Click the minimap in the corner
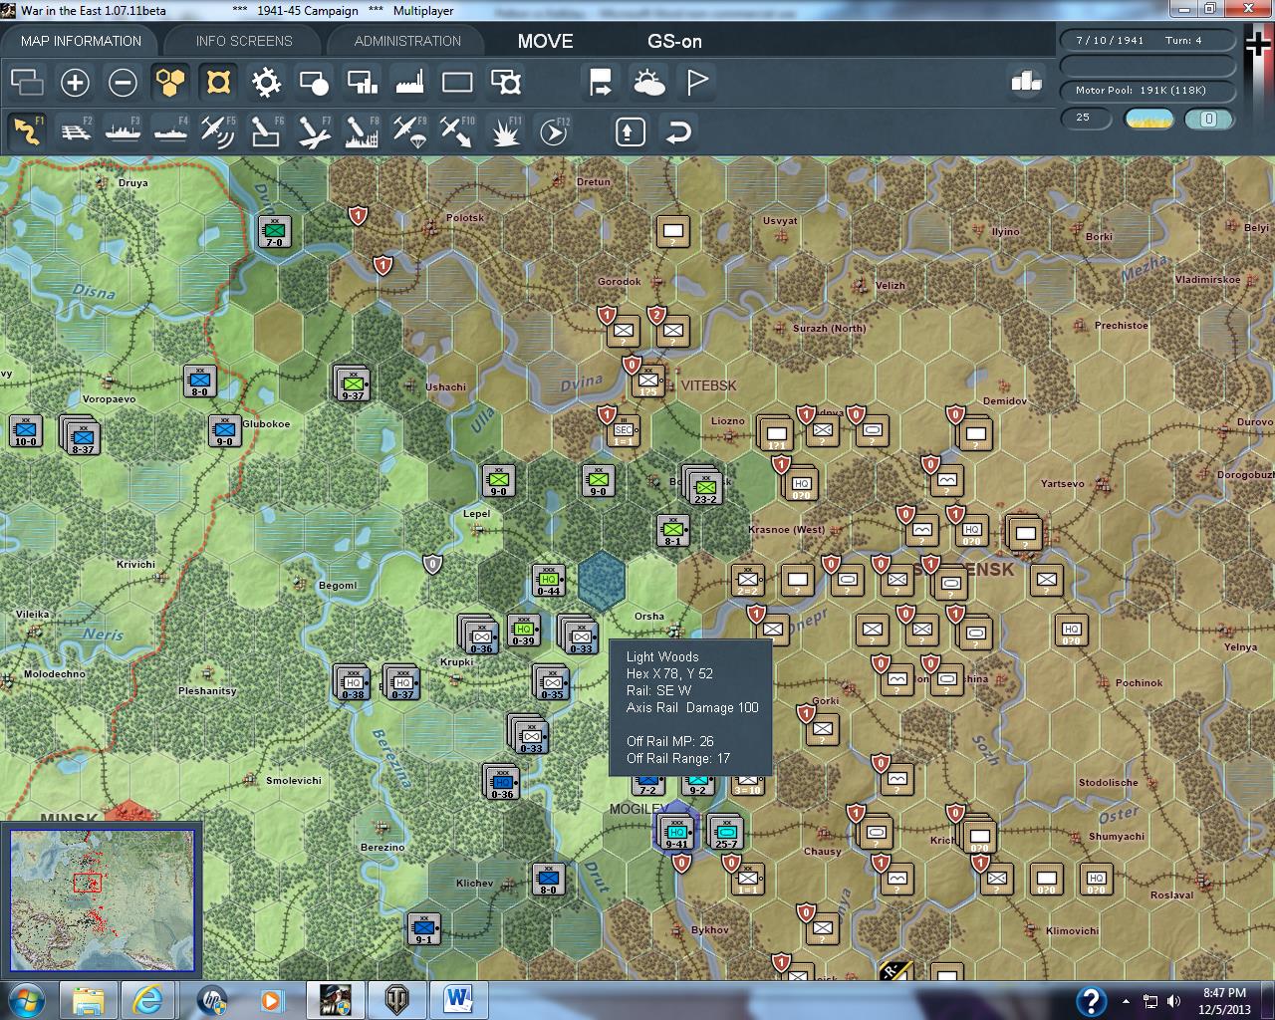The image size is (1275, 1020). 102,900
